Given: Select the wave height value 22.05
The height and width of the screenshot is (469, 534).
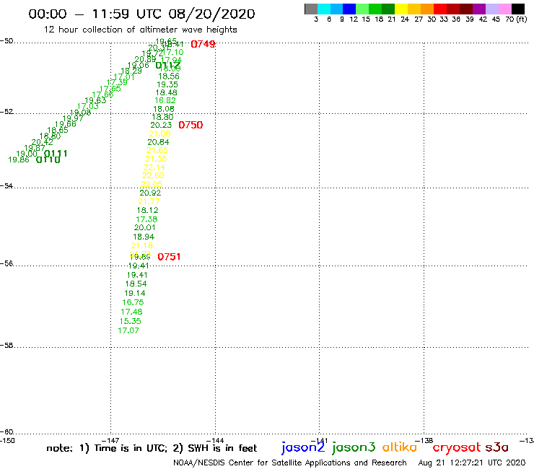Looking at the screenshot, I should [x=152, y=184].
